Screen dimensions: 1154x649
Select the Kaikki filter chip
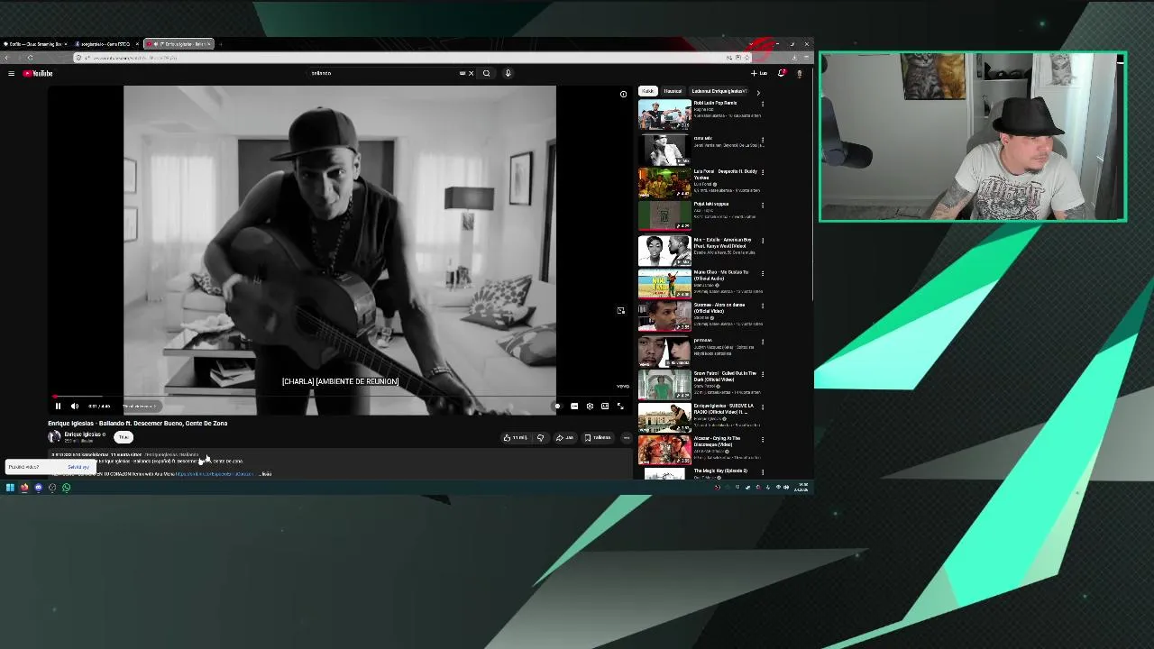click(x=648, y=91)
